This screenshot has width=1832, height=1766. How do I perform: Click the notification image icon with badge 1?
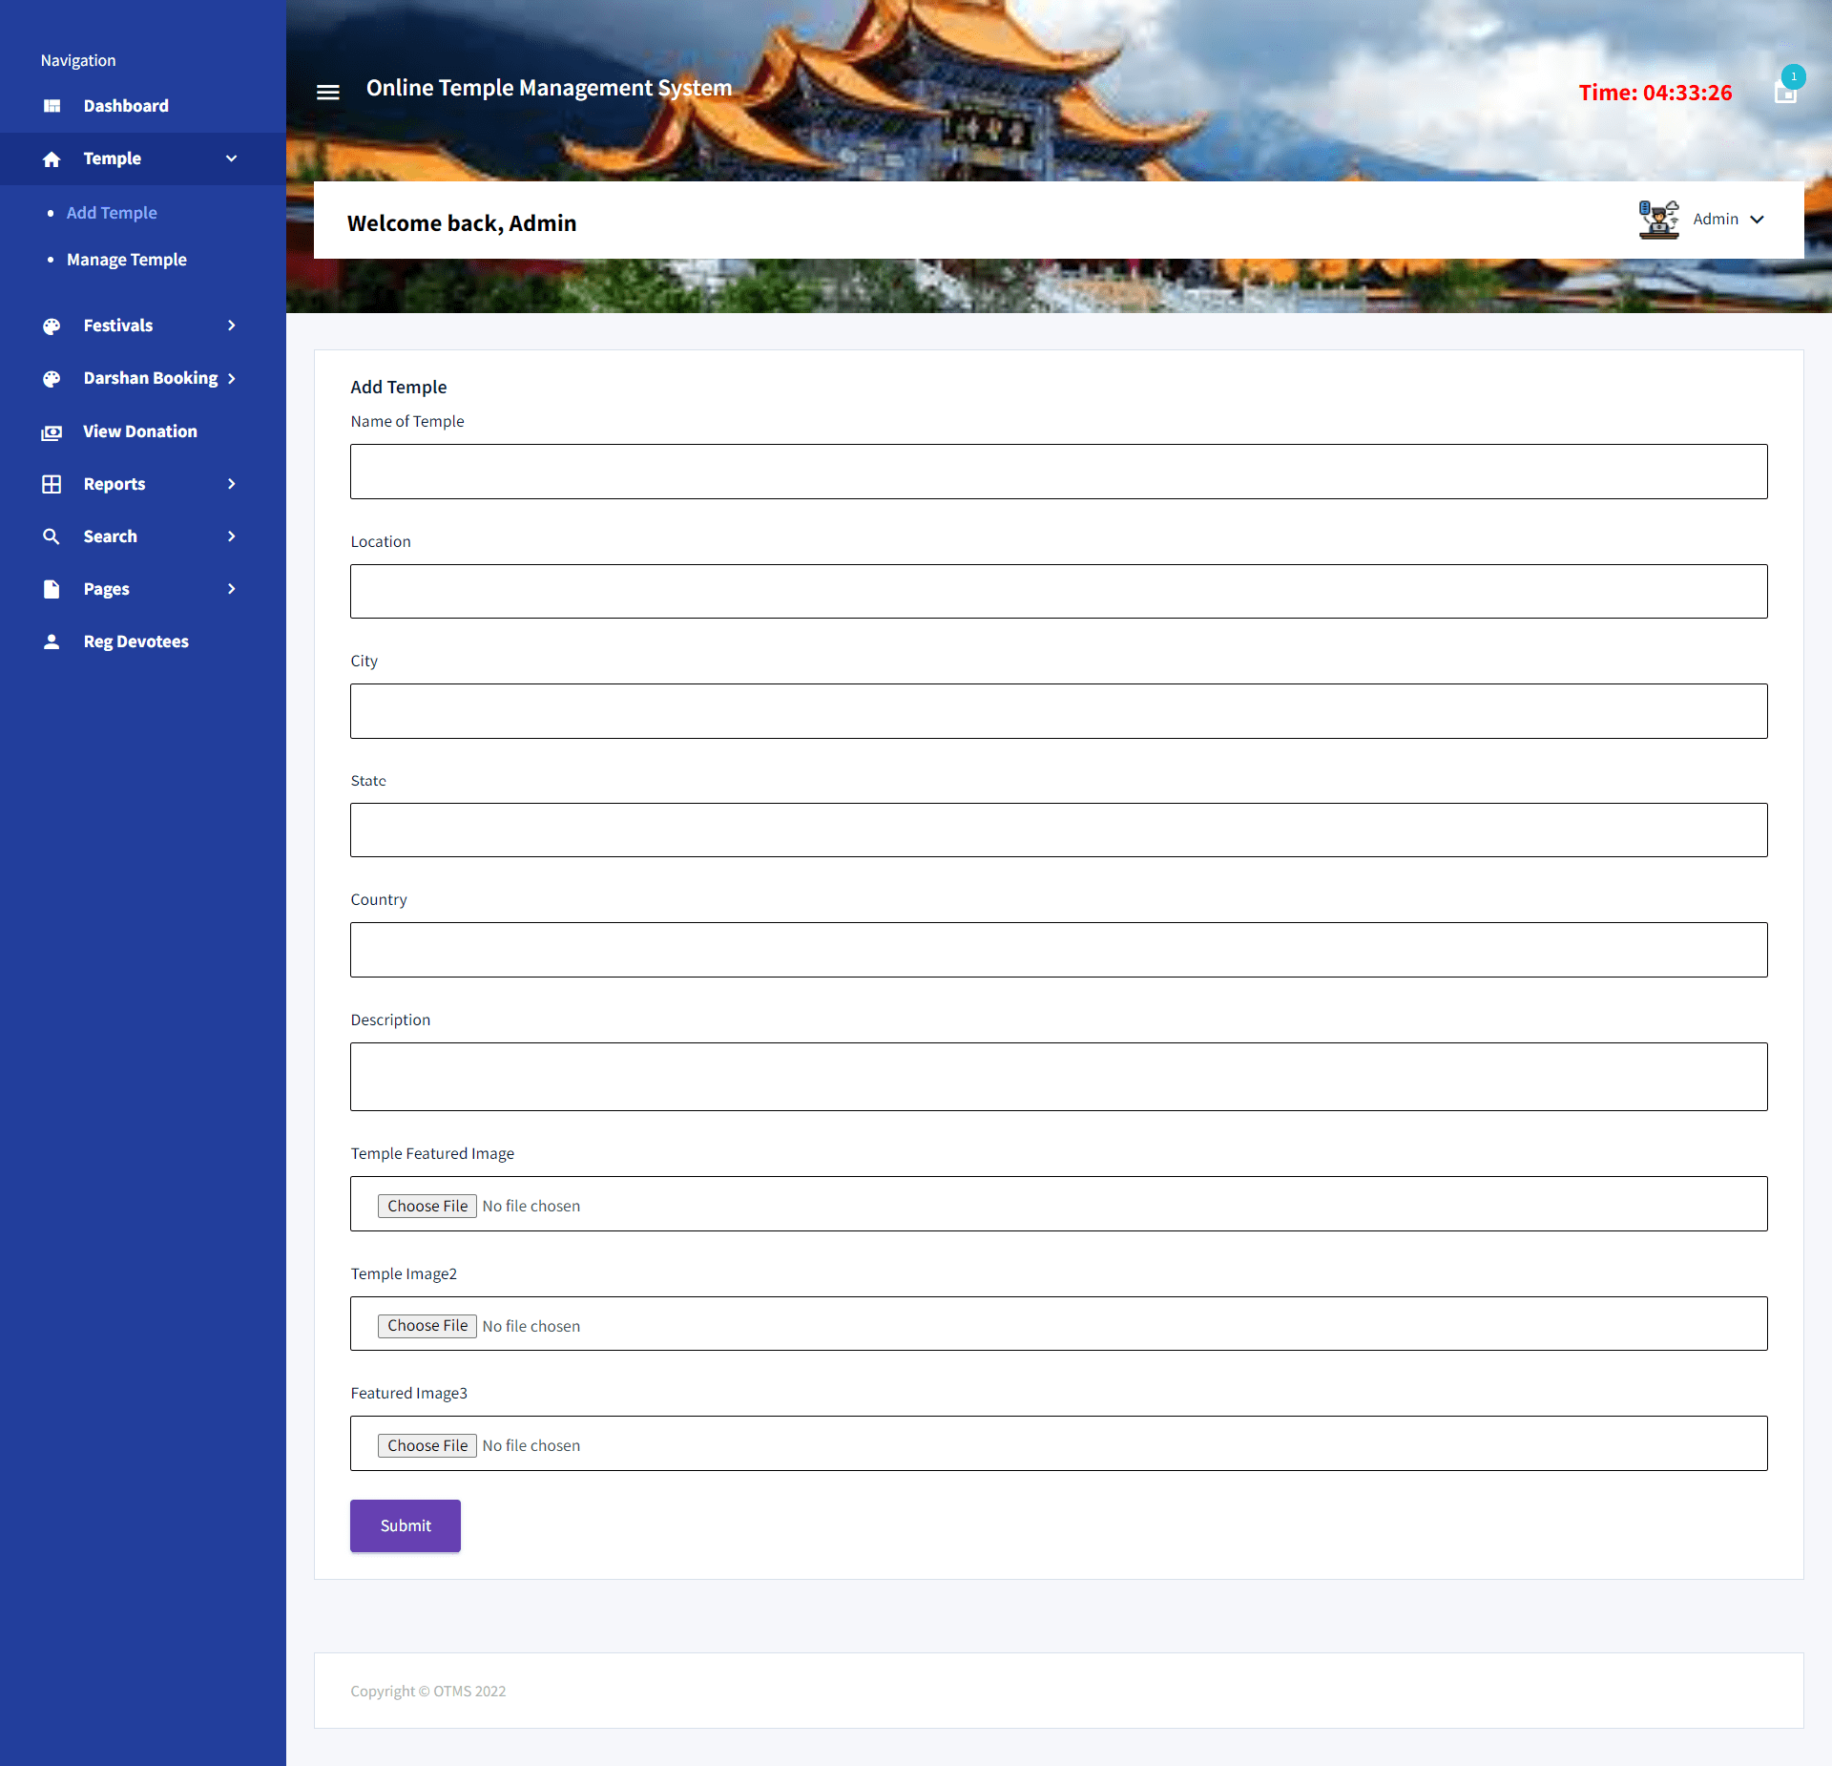point(1786,93)
